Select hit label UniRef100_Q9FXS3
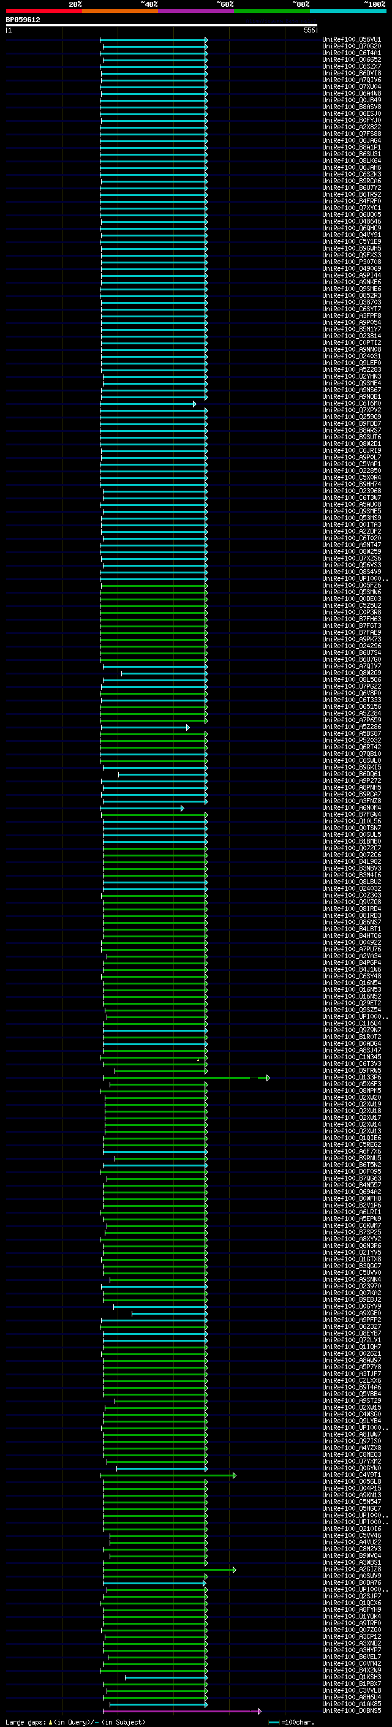Image resolution: width=392 pixels, height=1727 pixels. 352,255
